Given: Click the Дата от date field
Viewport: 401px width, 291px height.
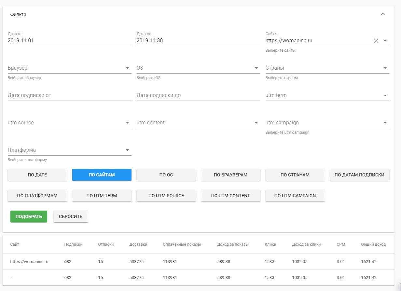Looking at the screenshot, I should 69,41.
